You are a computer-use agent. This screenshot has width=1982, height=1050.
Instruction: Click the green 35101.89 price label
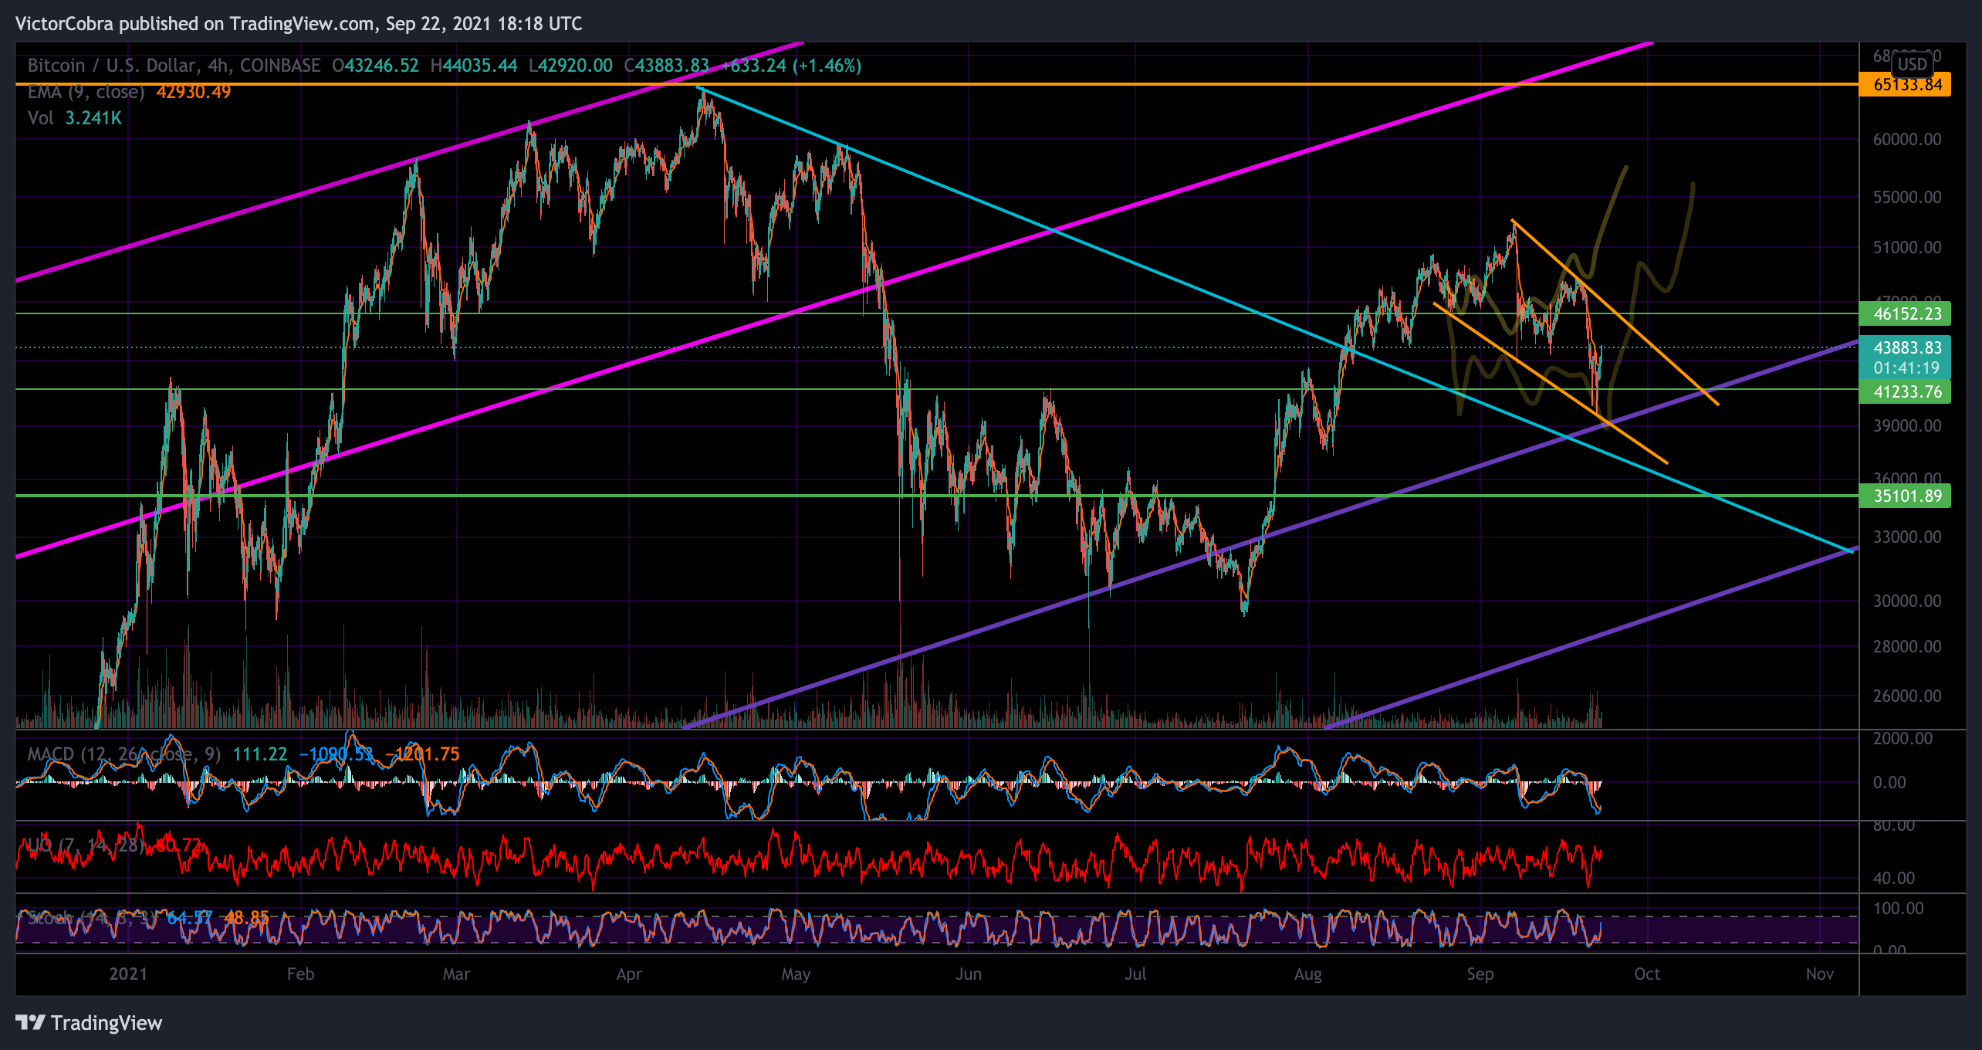(x=1905, y=496)
